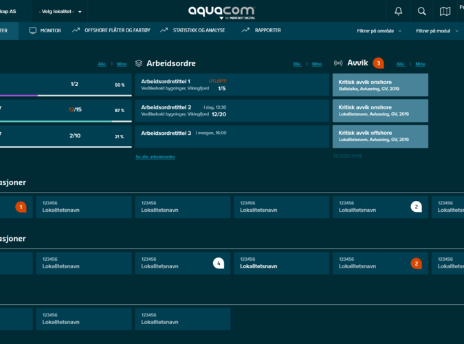Open Lokalitetsnavn card with white badge 4
The height and width of the screenshot is (344, 464).
click(183, 263)
